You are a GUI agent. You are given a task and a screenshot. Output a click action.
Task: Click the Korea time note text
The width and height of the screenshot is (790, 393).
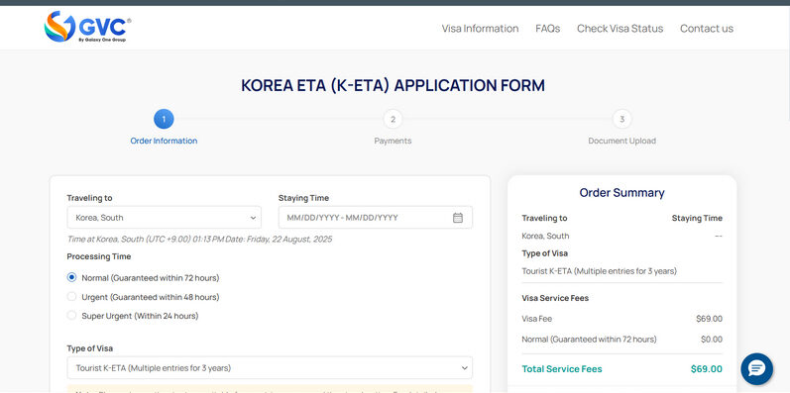point(199,239)
